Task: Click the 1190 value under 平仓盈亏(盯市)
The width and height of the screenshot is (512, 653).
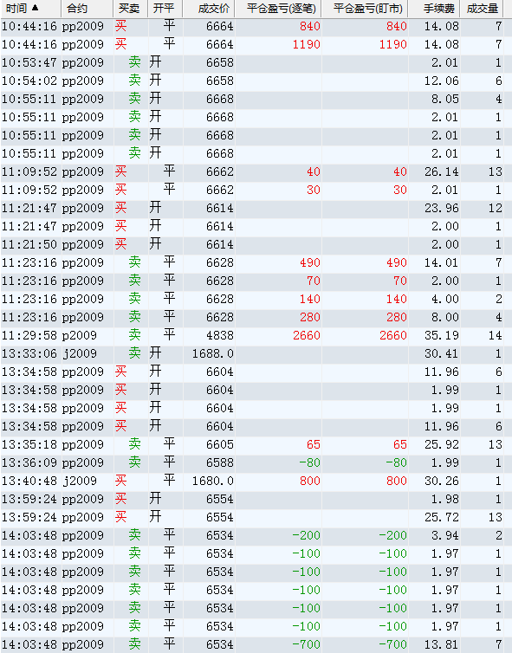Action: click(x=392, y=44)
